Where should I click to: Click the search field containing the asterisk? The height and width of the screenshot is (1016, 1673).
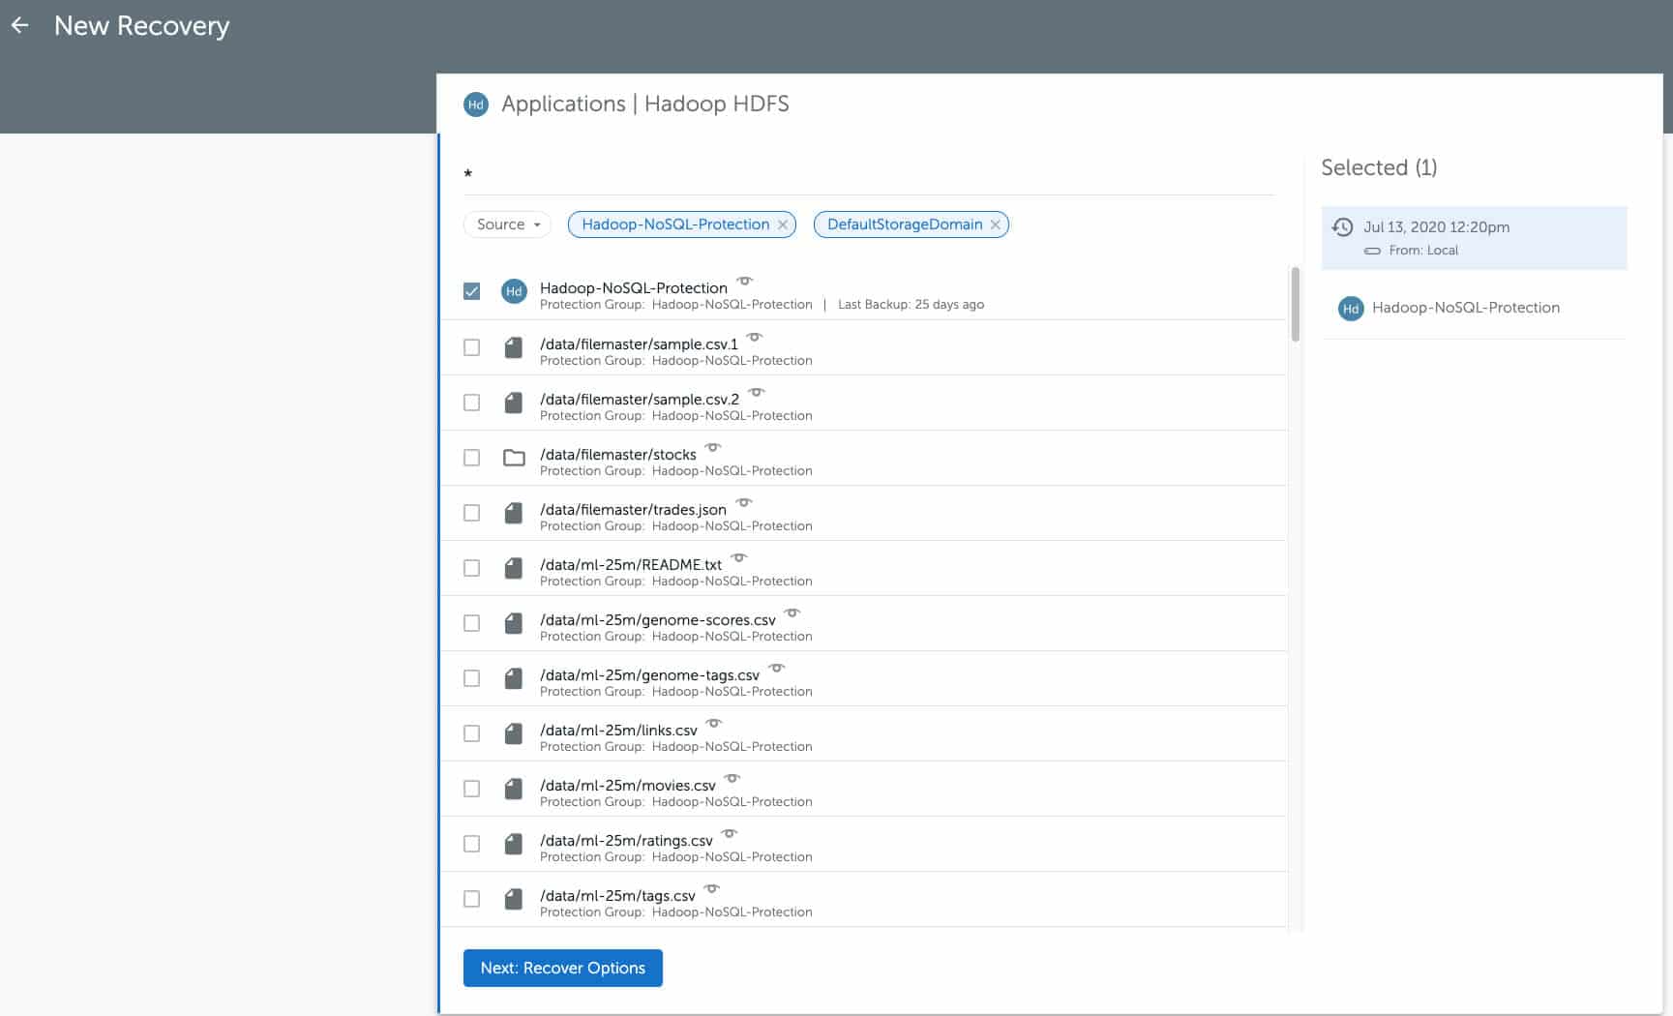[868, 174]
